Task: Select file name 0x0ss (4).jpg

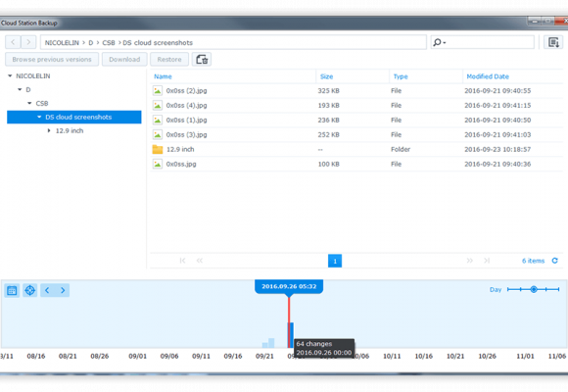Action: click(x=186, y=106)
